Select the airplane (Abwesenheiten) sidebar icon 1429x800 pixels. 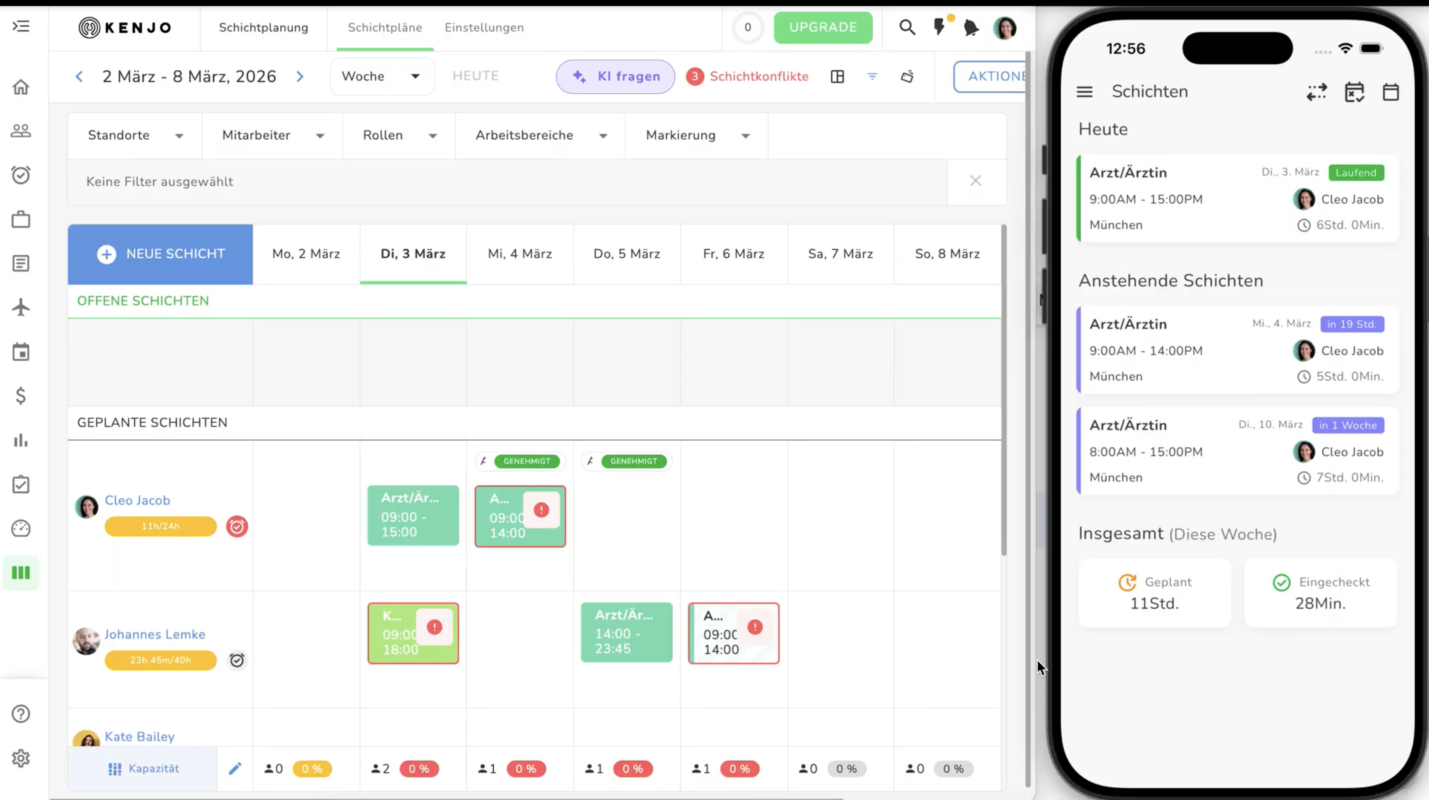click(21, 307)
